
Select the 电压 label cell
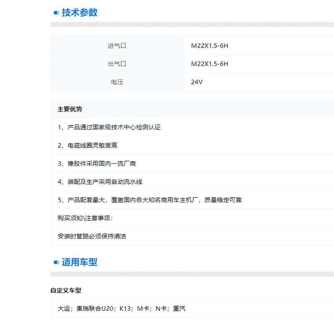[117, 82]
